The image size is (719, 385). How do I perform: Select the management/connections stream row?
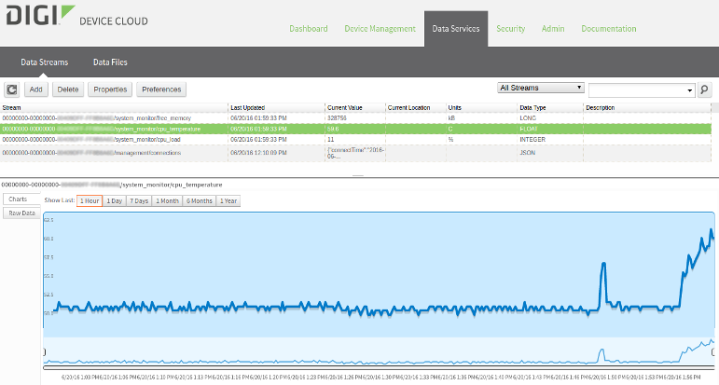point(355,153)
